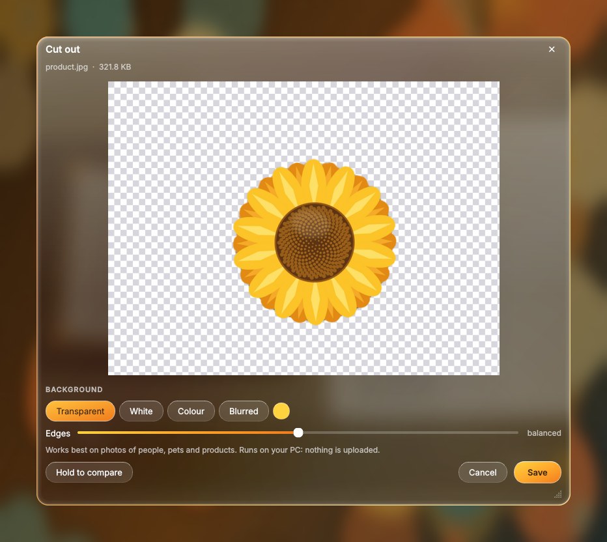607x542 pixels.
Task: Click the 'product.jpg' file name
Action: pos(66,67)
